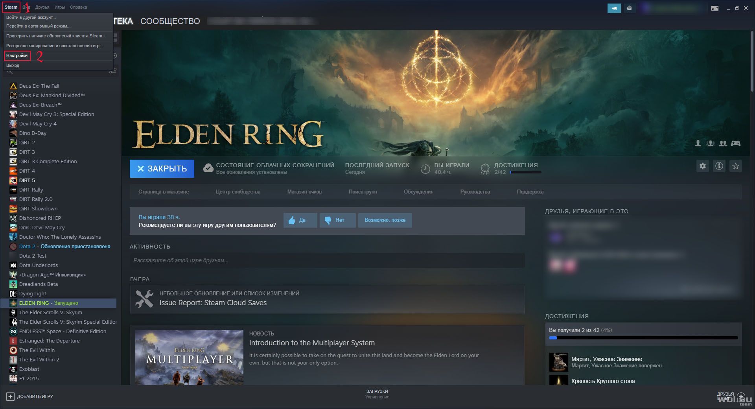Select ELDEN RING in the library list

[58, 303]
